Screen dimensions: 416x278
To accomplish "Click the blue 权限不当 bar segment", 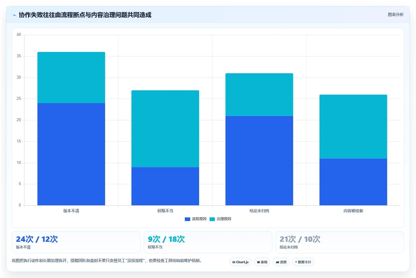I will click(165, 186).
